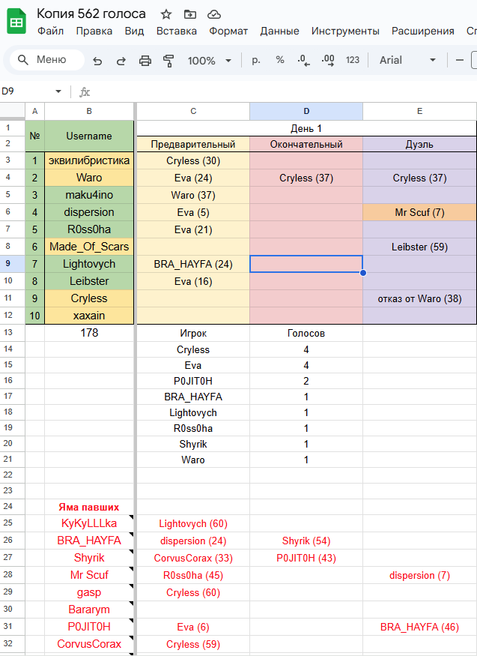The height and width of the screenshot is (656, 477).
Task: Open the Arial font dropdown
Action: (x=407, y=60)
